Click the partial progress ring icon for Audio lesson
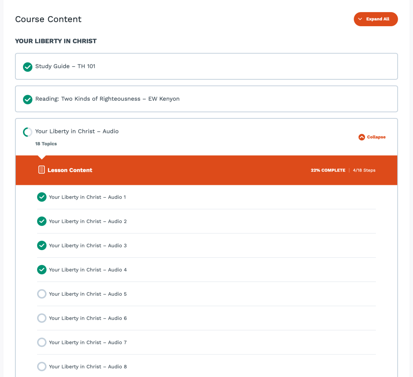Image resolution: width=413 pixels, height=377 pixels. click(x=27, y=132)
